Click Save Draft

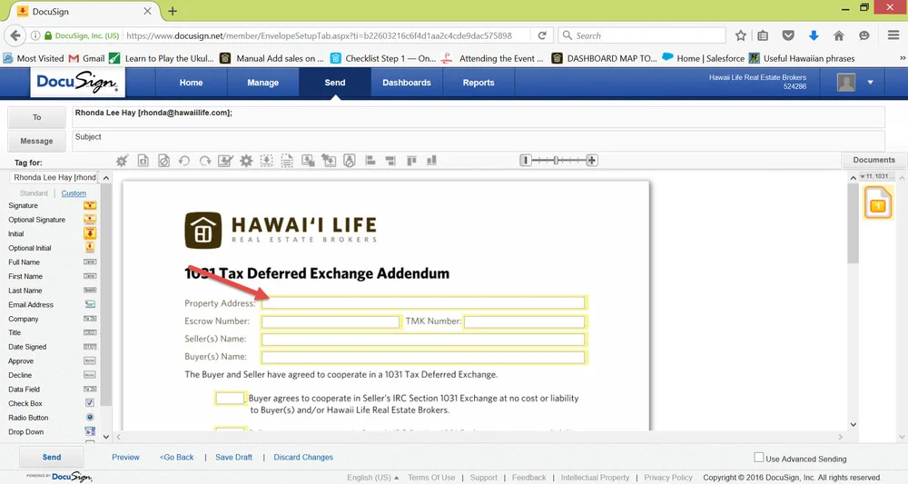coord(234,458)
